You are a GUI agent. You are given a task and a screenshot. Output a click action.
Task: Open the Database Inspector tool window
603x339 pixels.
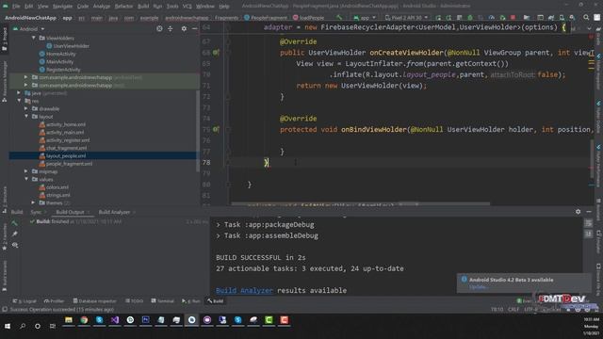[x=94, y=301]
